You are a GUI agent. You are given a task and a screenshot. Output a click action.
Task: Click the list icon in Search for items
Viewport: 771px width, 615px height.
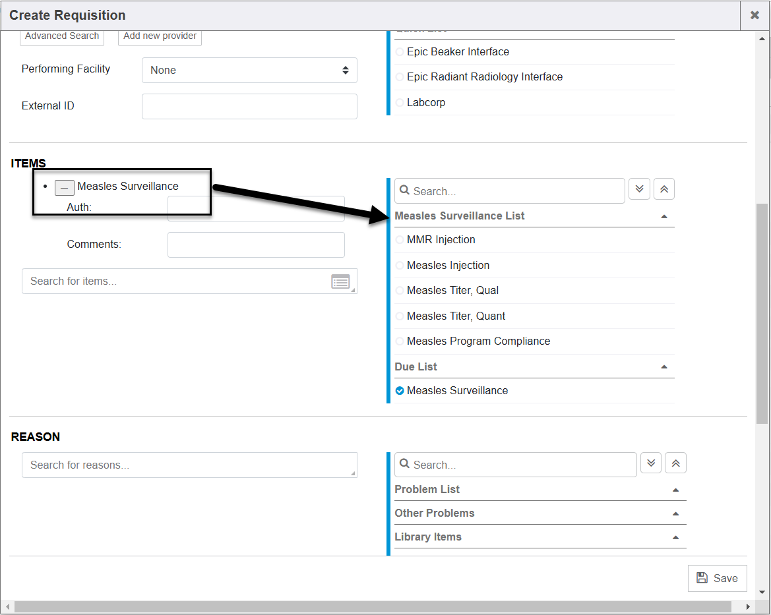340,282
